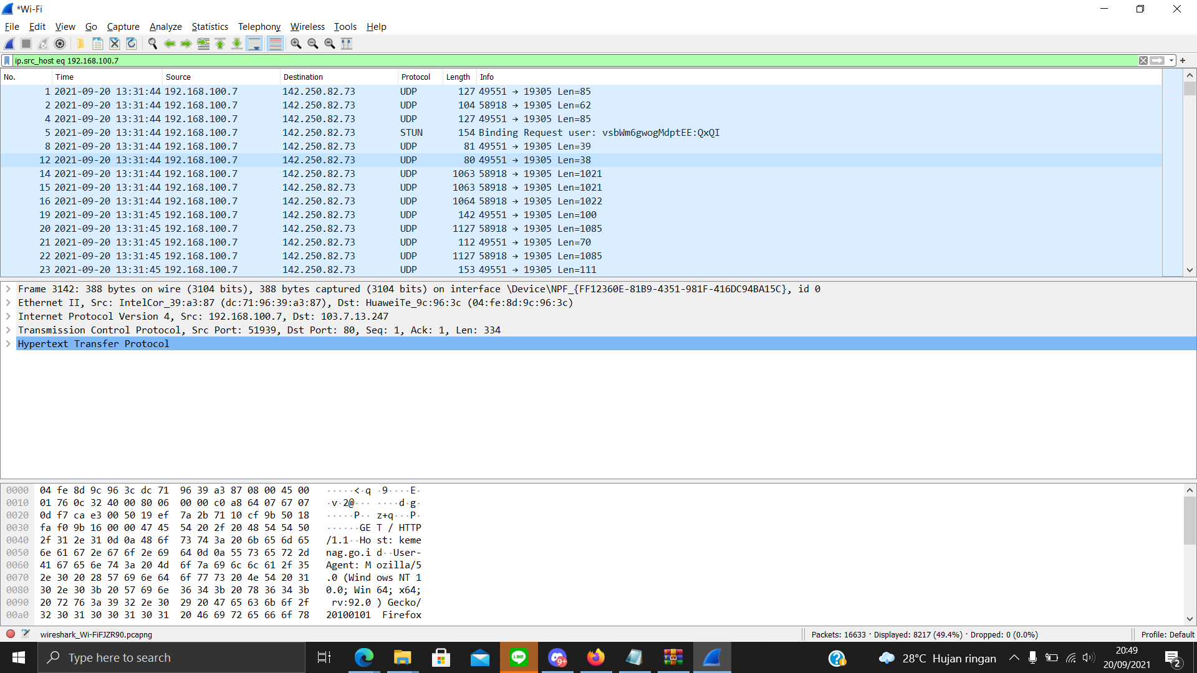The width and height of the screenshot is (1197, 673).
Task: Expand the Ethernet II details row
Action: click(9, 303)
